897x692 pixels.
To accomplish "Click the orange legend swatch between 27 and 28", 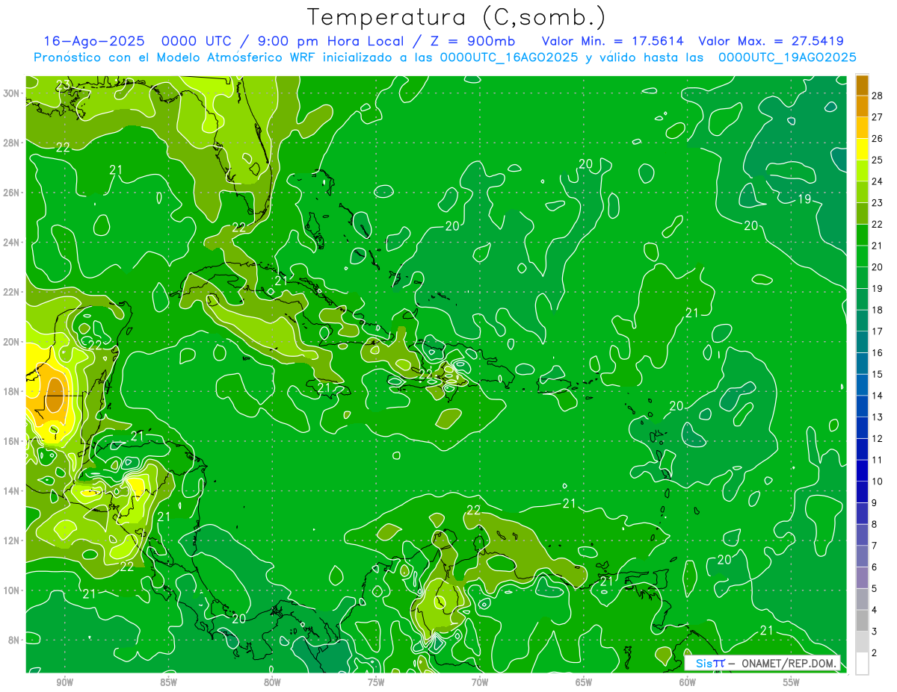I will click(x=863, y=106).
